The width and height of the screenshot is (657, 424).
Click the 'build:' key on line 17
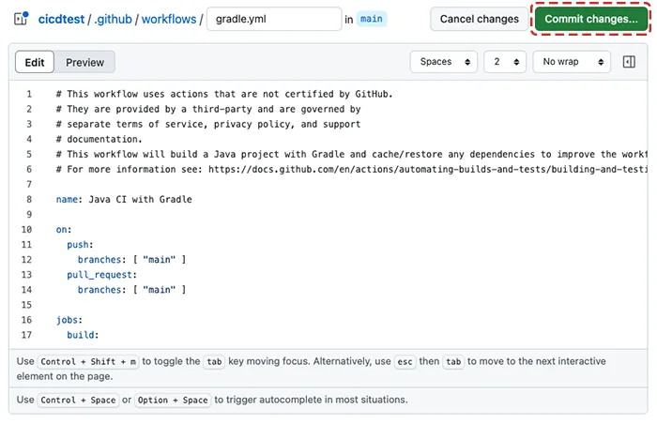(83, 335)
